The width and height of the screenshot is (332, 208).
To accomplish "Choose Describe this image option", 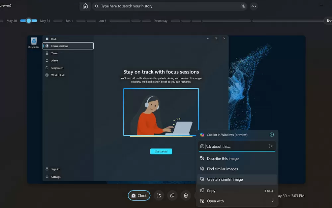I will click(x=237, y=158).
